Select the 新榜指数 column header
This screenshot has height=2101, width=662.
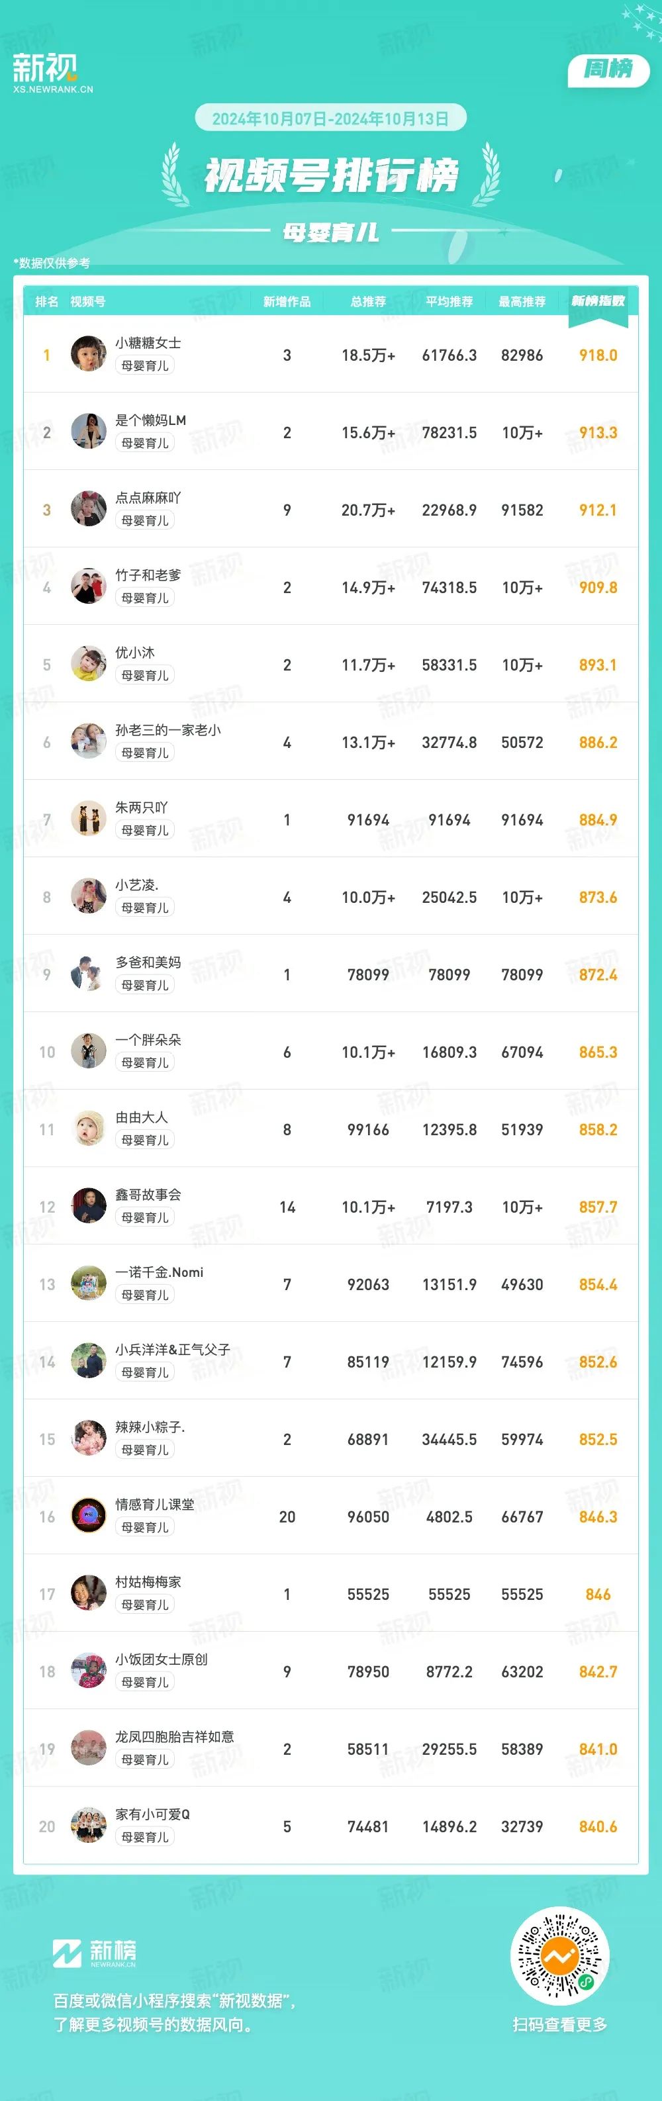[598, 302]
